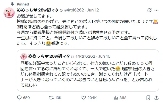Image resolution: width=163 pixels, height=103 pixels.
Task: Click the main post's @ktri6262 handle
Action: pyautogui.click(x=74, y=10)
